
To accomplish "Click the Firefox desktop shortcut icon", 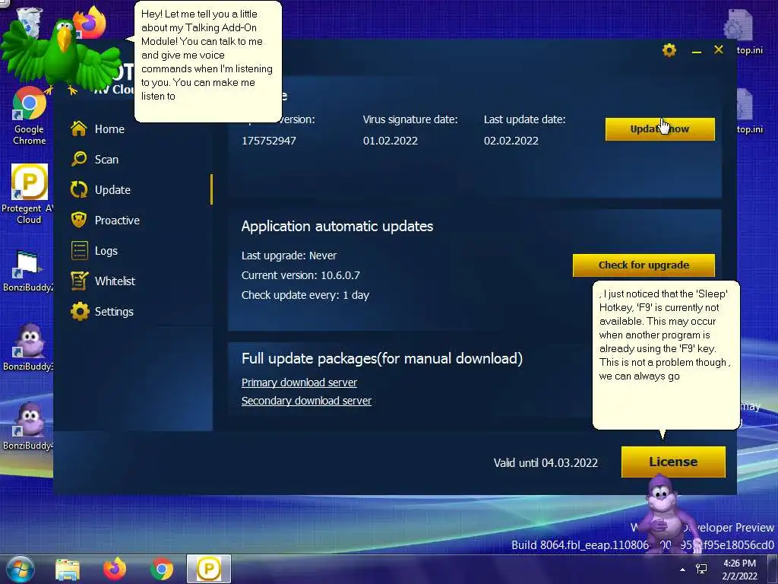I will click(91, 22).
